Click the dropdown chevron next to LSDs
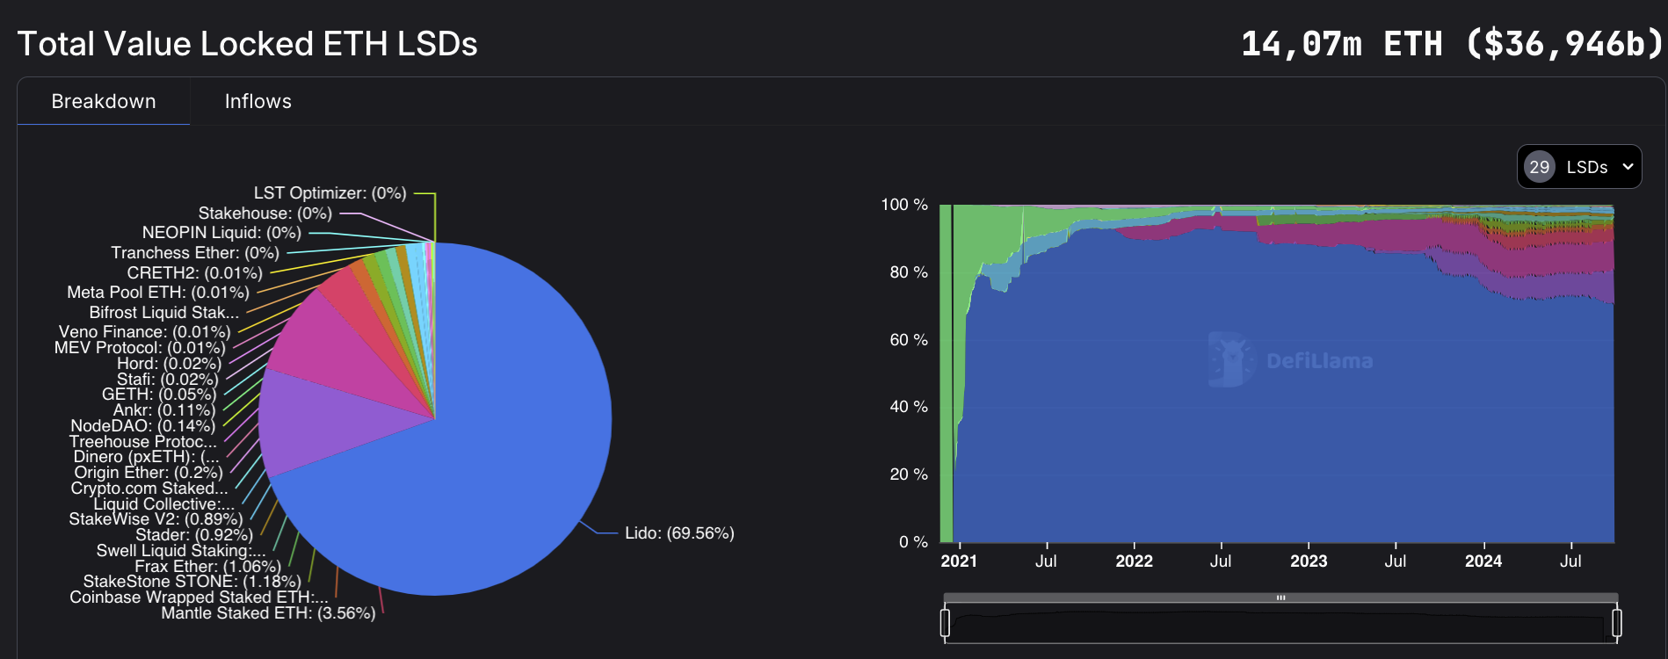Screen dimensions: 1668x659 [x=1628, y=167]
